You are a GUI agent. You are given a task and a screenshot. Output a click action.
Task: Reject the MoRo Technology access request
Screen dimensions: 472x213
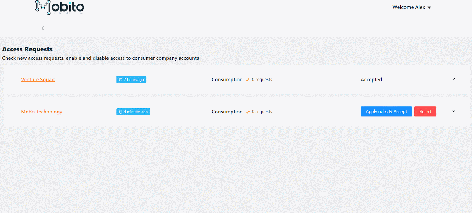[x=425, y=112]
